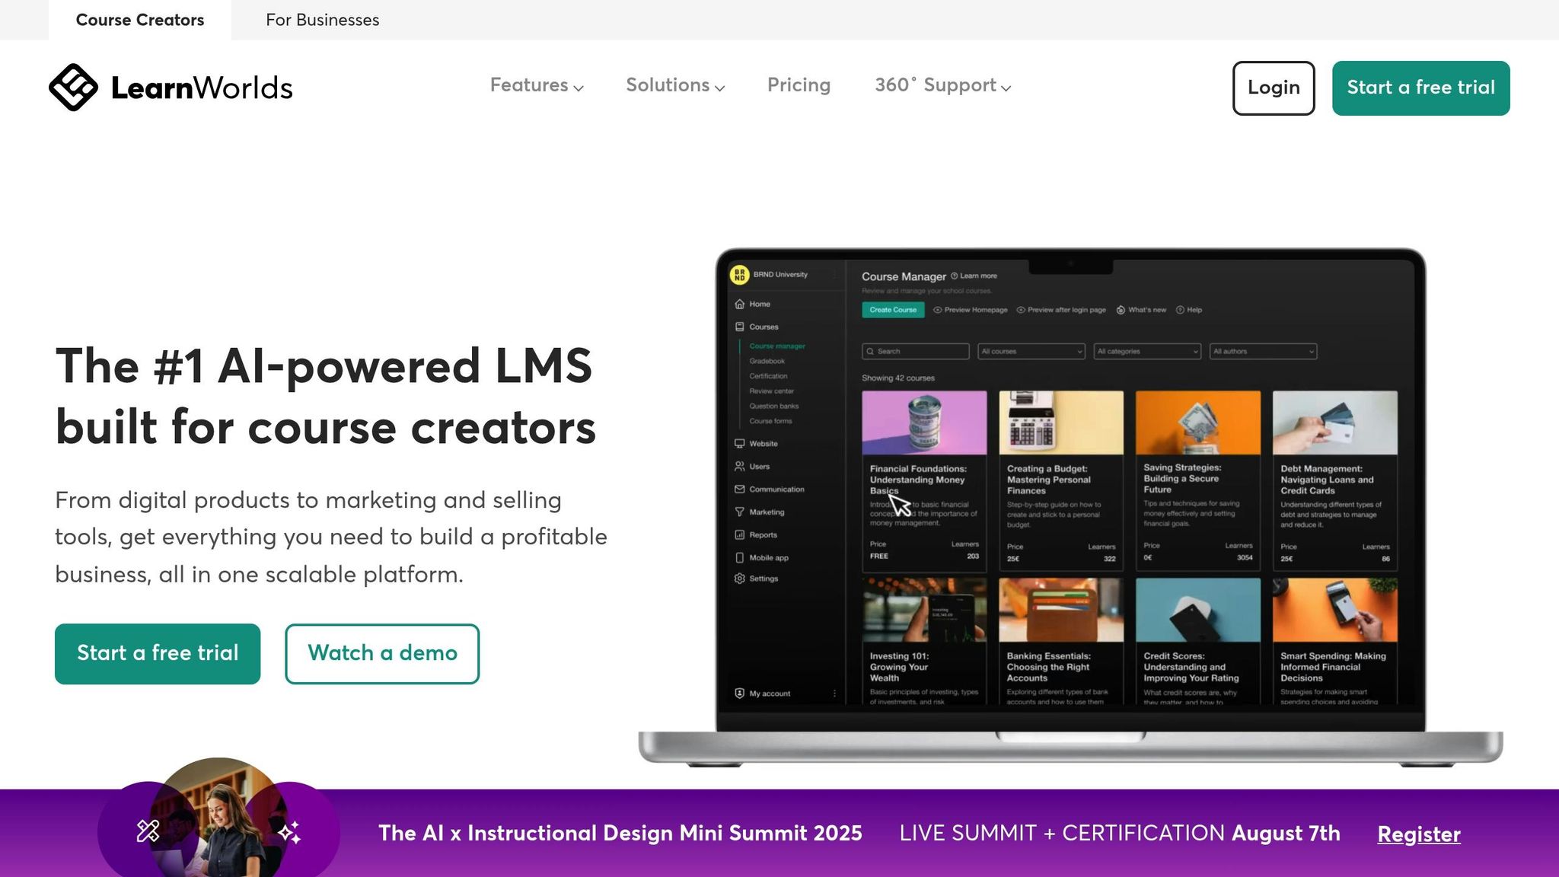Click the Home icon in the sidebar

pos(739,304)
